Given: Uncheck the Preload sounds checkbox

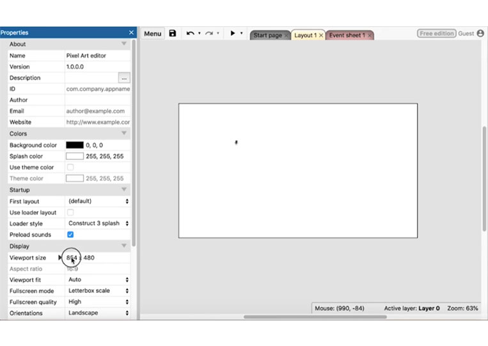Looking at the screenshot, I should 70,234.
